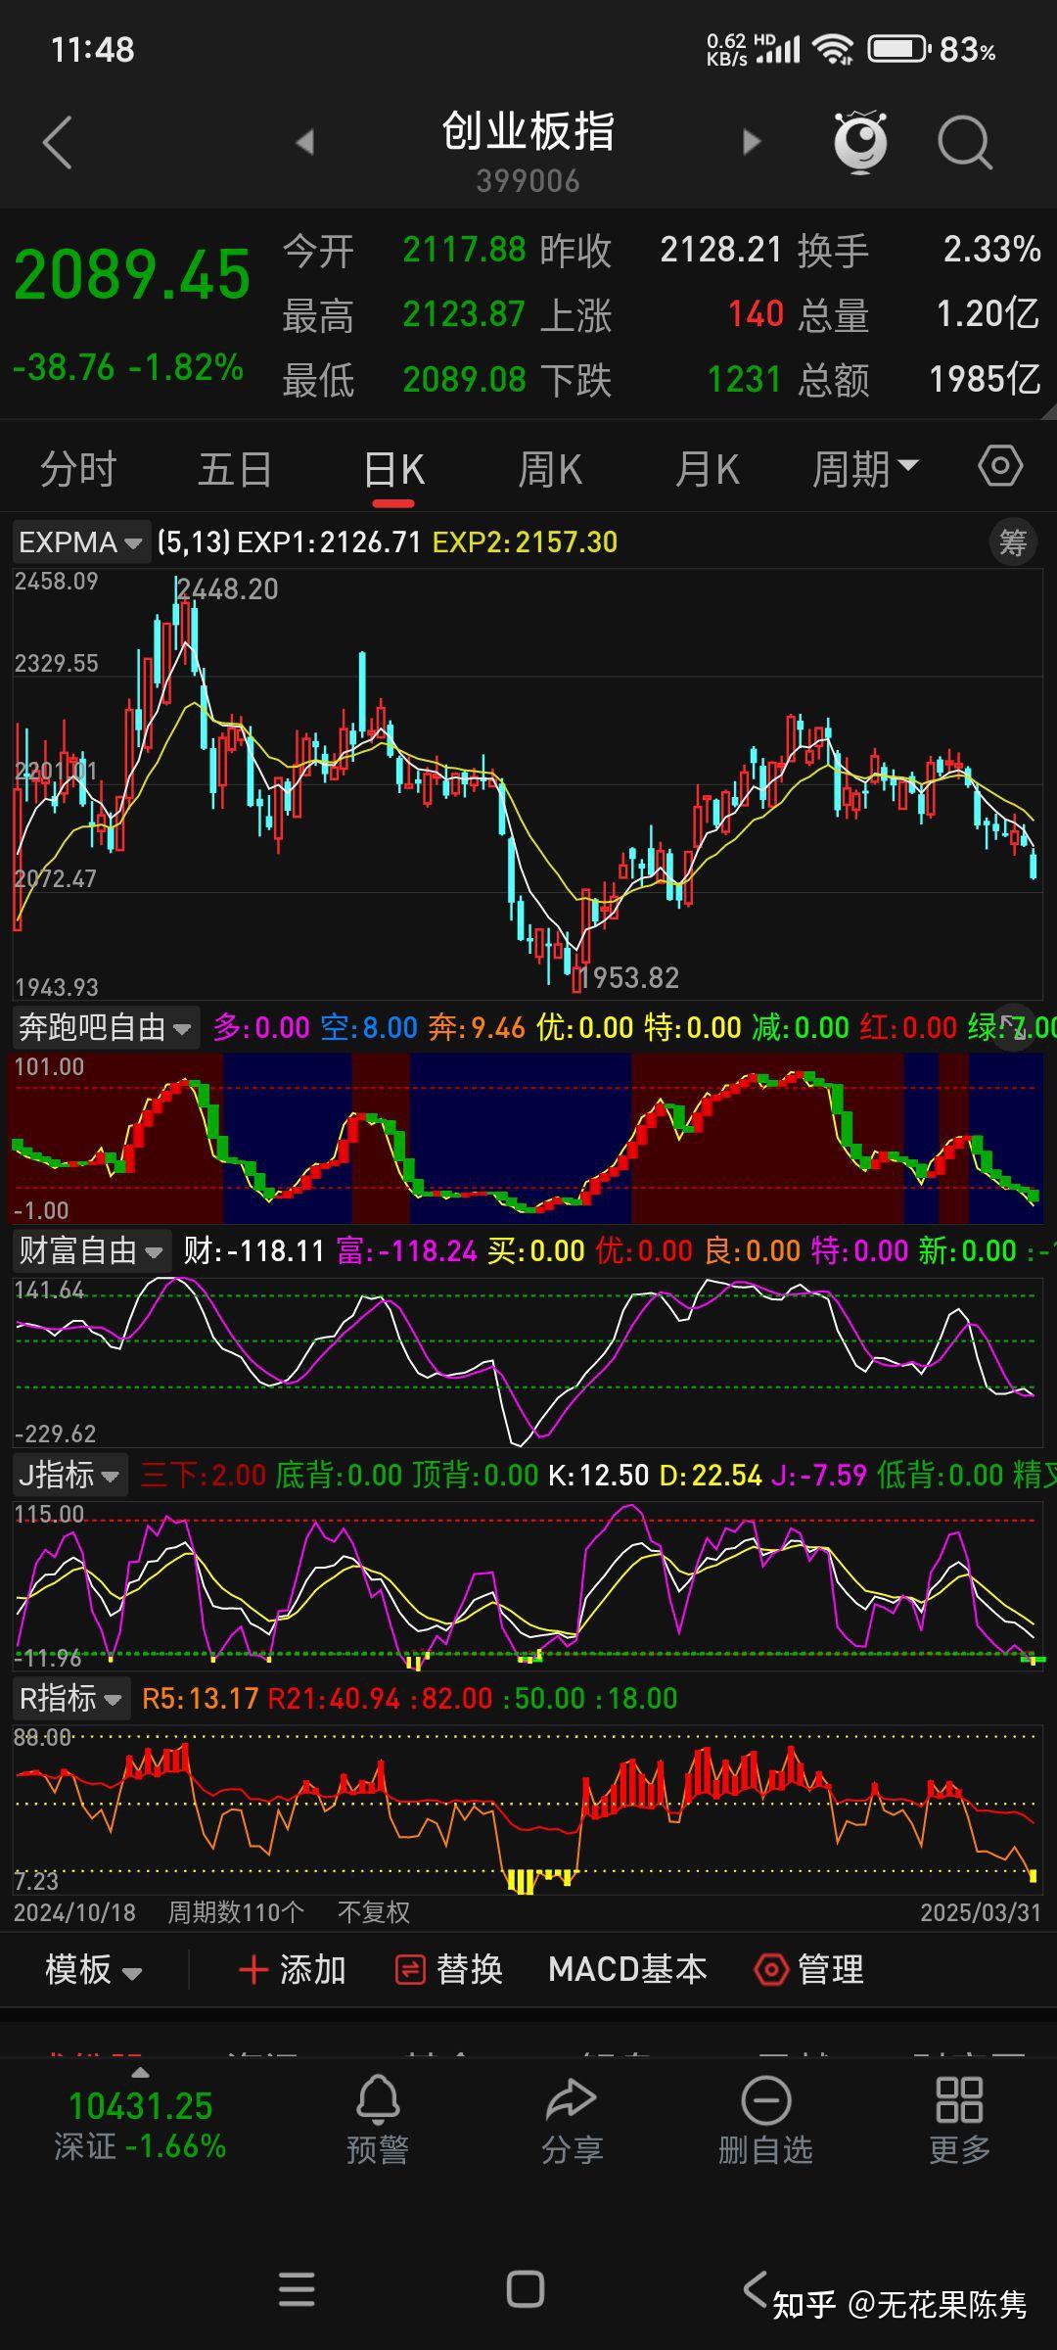Select the 周K weekly chart tab
Image resolution: width=1057 pixels, height=2350 pixels.
click(550, 469)
